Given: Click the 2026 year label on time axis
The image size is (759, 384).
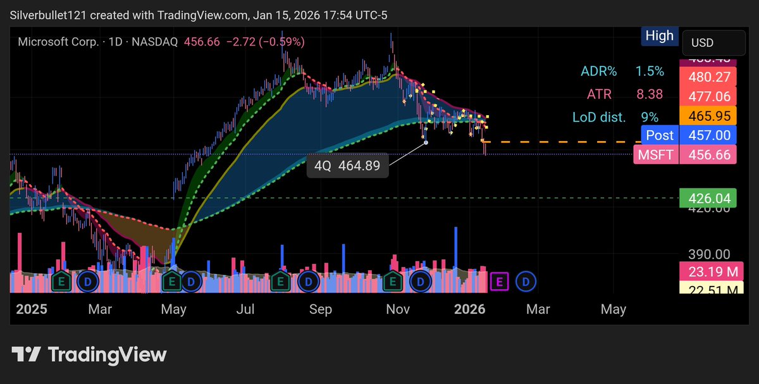Looking at the screenshot, I should [x=470, y=309].
